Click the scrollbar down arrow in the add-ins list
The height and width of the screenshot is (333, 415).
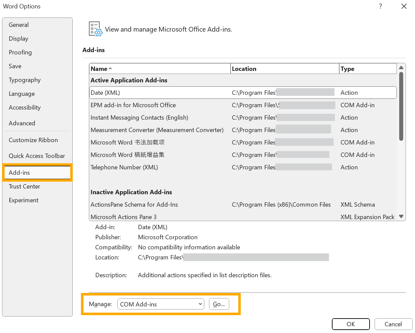tap(401, 216)
